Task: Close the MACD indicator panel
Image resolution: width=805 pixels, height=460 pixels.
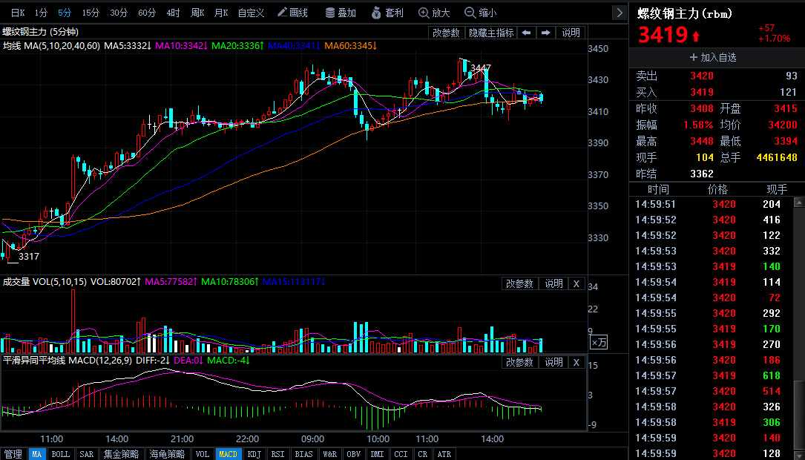Action: point(576,362)
